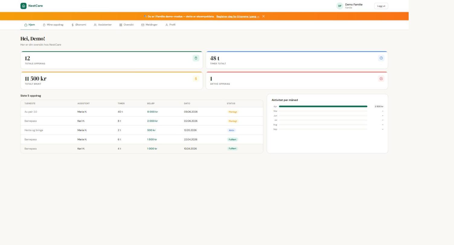
Task: Open the Assistenter tab
Action: click(103, 25)
